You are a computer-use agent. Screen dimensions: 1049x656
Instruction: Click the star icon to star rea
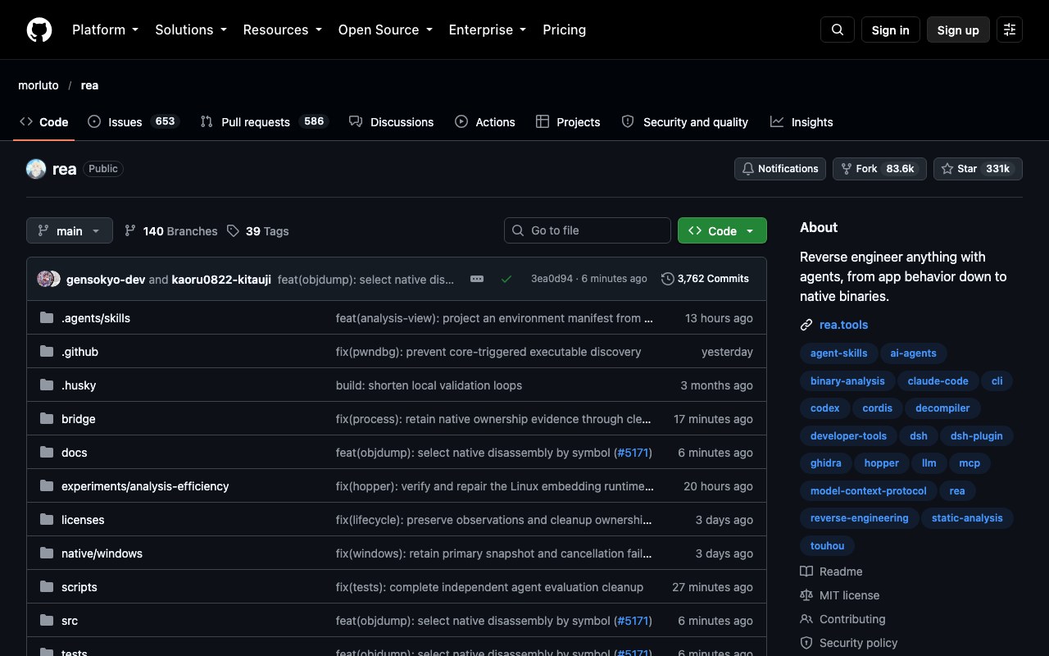[947, 169]
